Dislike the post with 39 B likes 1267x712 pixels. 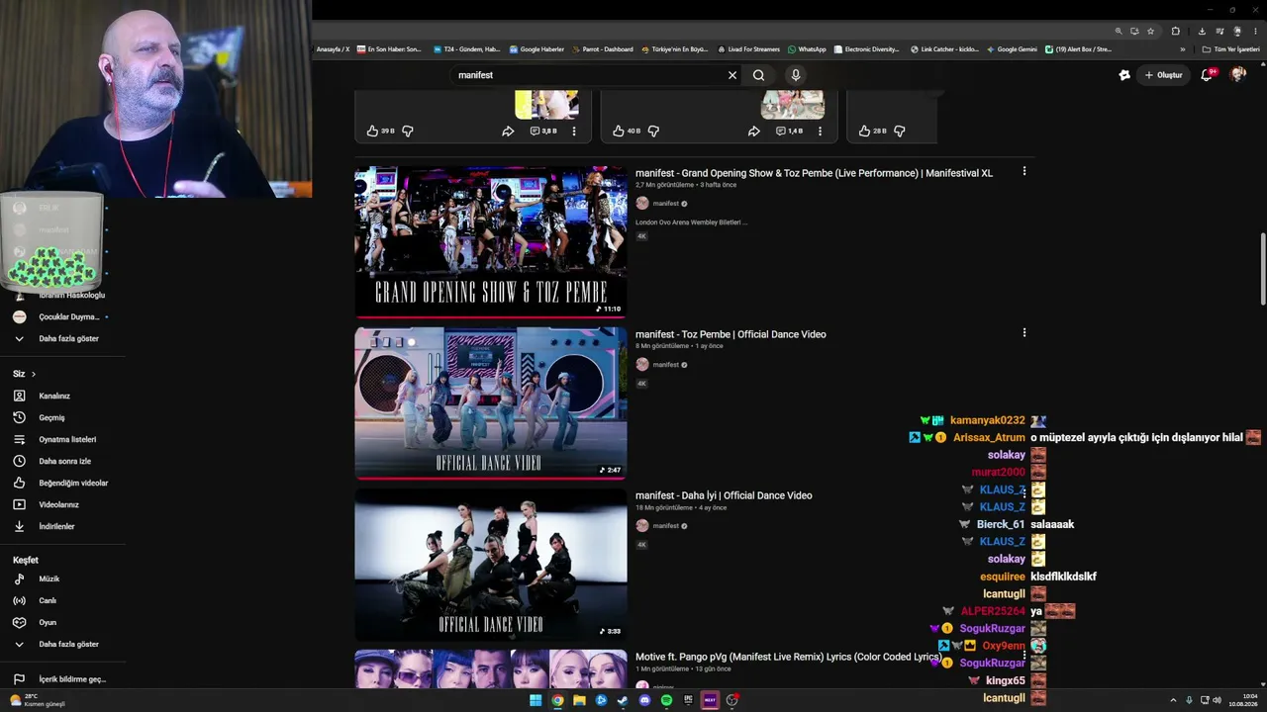tap(407, 131)
